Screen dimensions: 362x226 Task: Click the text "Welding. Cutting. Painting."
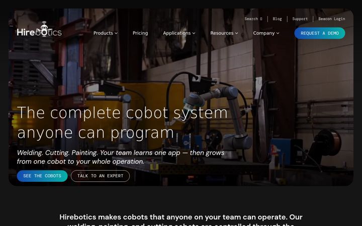(x=57, y=153)
